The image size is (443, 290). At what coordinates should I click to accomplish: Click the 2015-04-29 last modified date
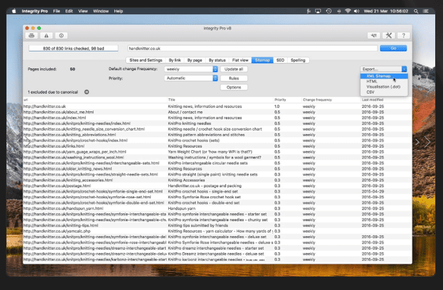[x=373, y=192]
